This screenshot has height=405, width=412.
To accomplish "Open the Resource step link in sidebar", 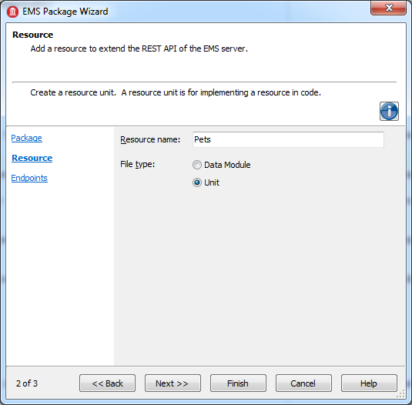I will [x=32, y=158].
